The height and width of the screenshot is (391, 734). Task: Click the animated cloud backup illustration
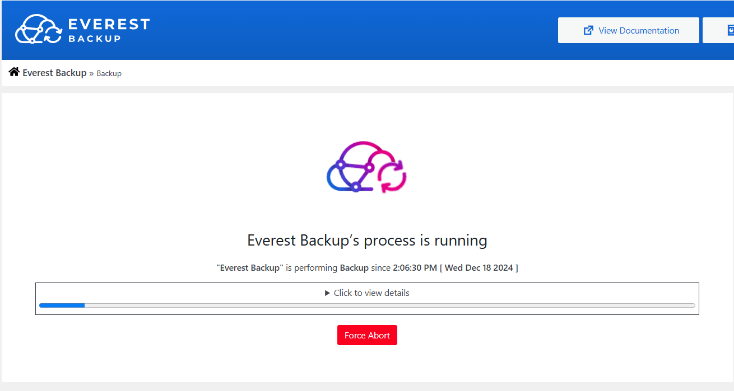tap(367, 167)
